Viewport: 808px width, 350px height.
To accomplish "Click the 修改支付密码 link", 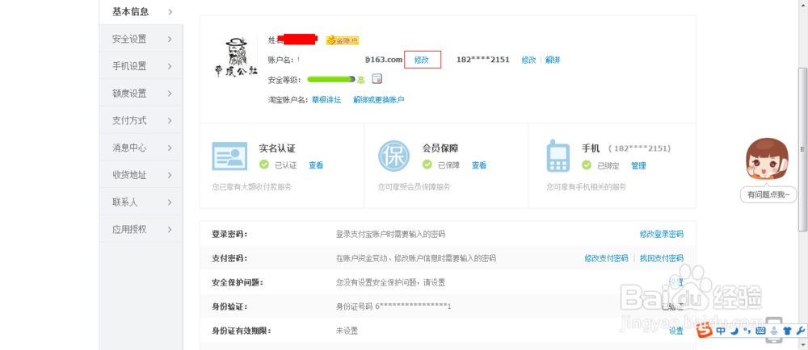I will (x=606, y=258).
